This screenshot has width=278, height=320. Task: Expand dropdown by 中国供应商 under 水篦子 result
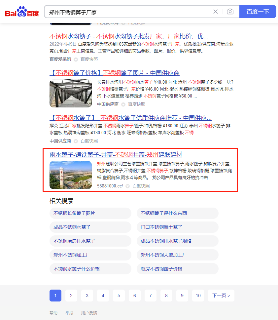76,141
